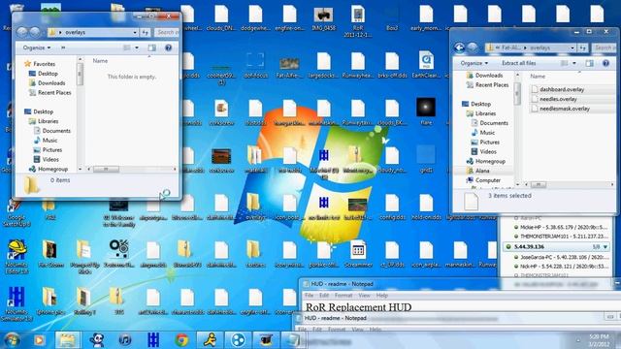The height and width of the screenshot is (349, 621).
Task: Click search box in empty overlays window
Action: (x=166, y=32)
